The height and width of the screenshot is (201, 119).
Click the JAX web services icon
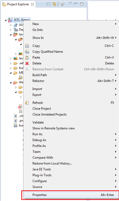[15, 25]
